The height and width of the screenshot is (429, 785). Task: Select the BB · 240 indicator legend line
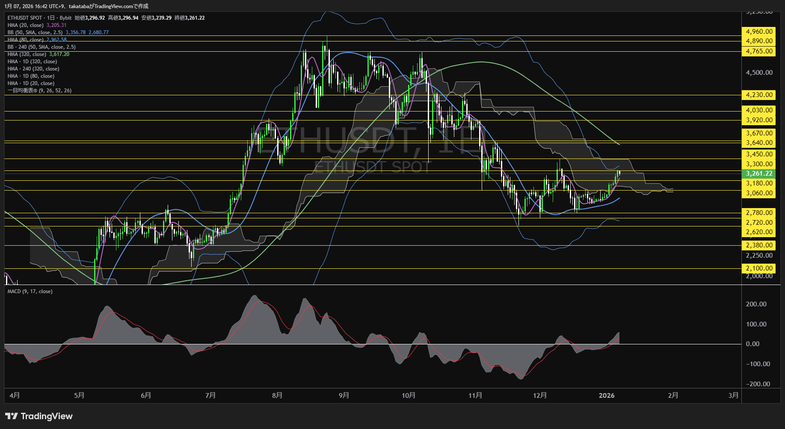pyautogui.click(x=41, y=47)
